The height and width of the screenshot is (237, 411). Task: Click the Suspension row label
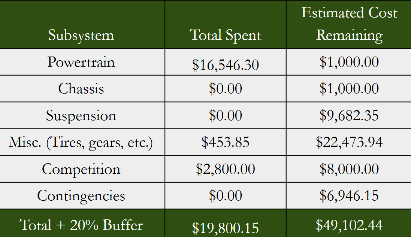click(x=82, y=115)
